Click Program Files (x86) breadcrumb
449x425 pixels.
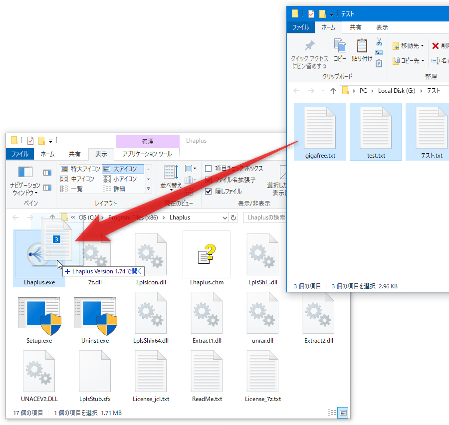(x=133, y=217)
